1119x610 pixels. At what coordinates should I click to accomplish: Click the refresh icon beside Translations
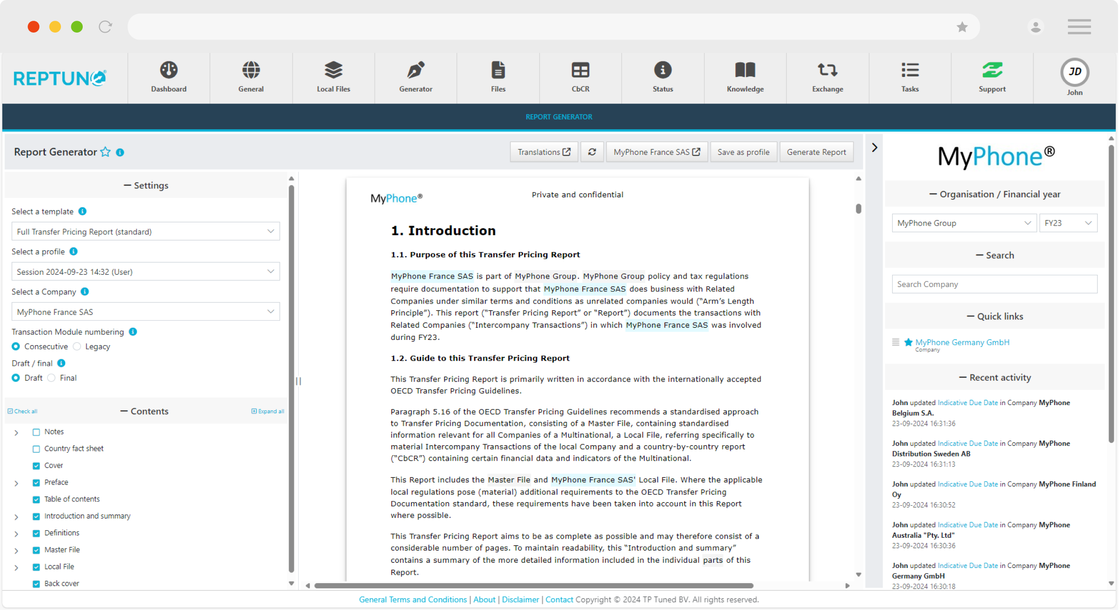(592, 152)
